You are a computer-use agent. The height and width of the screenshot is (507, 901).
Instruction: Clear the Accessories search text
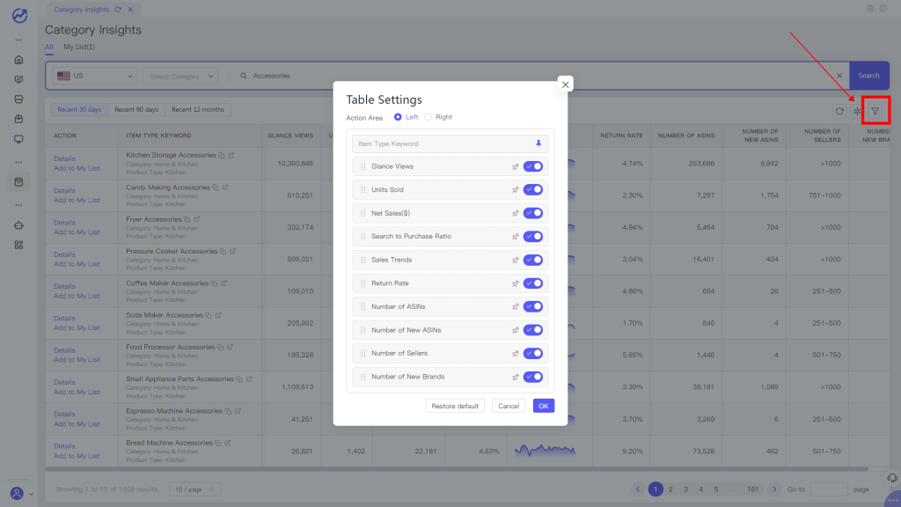point(839,76)
